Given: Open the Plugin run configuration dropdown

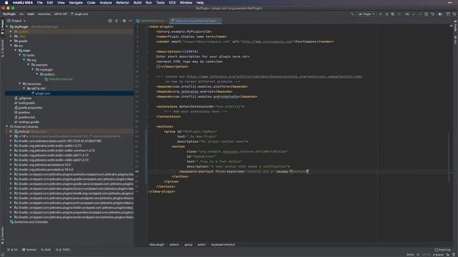Looking at the screenshot, I should coord(366,14).
